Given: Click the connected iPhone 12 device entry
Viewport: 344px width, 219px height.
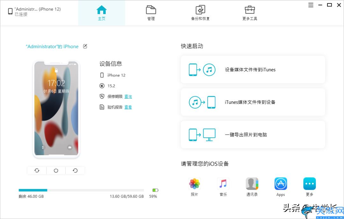Looking at the screenshot, I should pyautogui.click(x=34, y=11).
